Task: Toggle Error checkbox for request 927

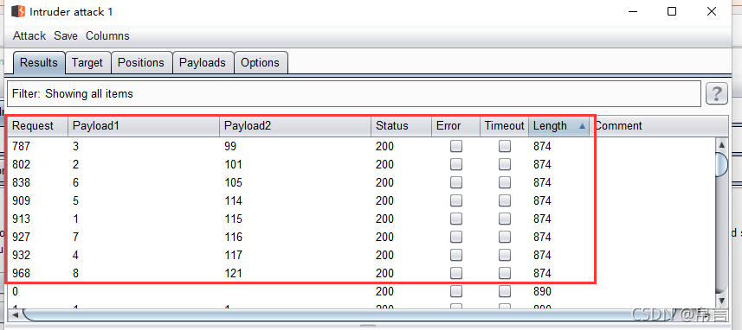Action: 456,237
